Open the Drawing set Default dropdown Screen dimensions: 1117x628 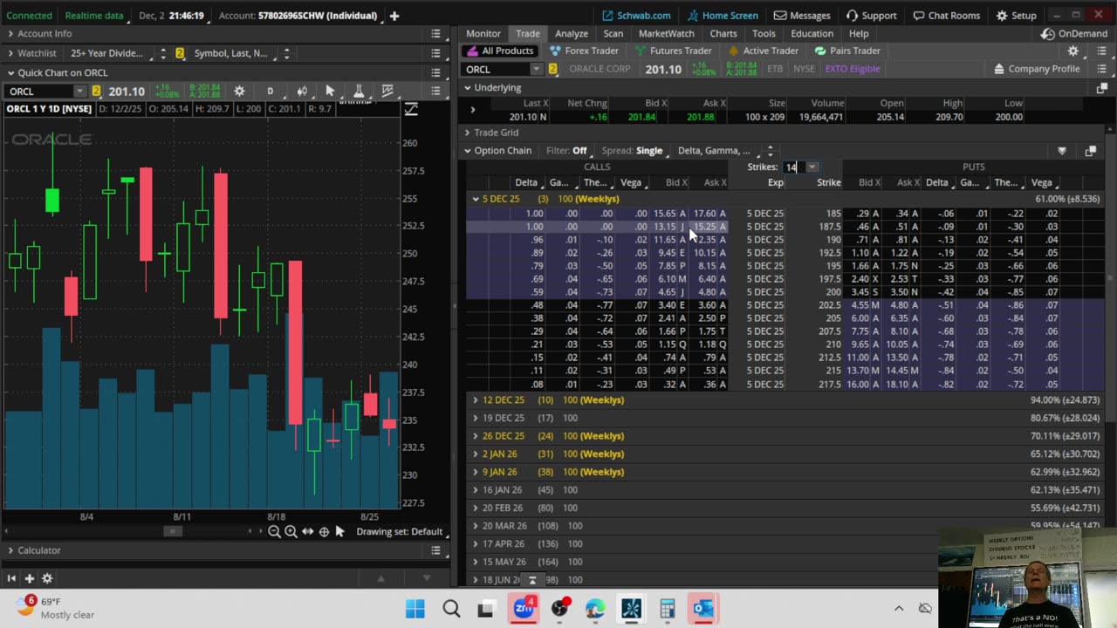(x=400, y=531)
